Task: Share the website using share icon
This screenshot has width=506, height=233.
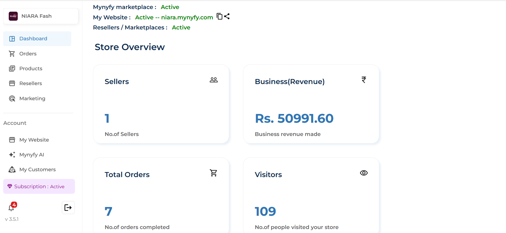Action: click(227, 16)
